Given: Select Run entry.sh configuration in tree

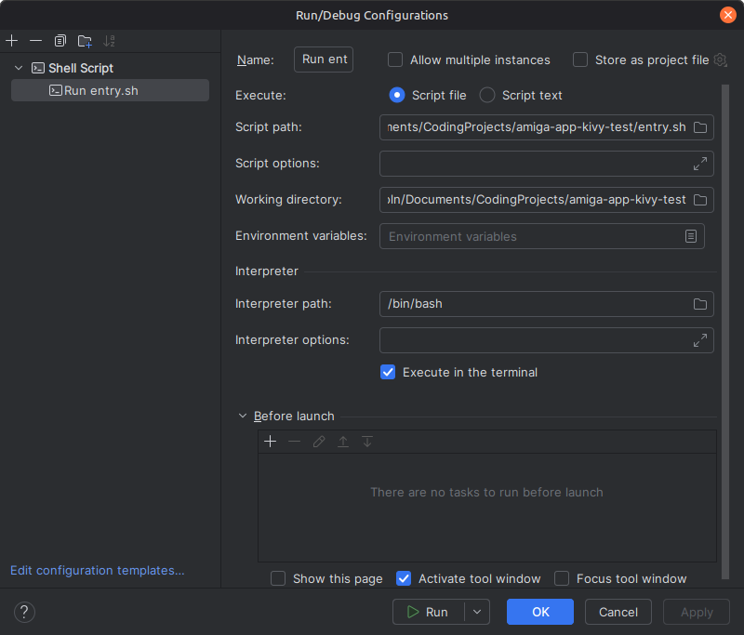Looking at the screenshot, I should (x=100, y=90).
